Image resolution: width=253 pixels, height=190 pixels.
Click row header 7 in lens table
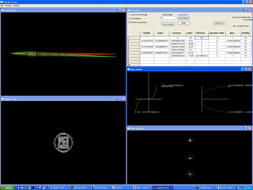point(134,56)
